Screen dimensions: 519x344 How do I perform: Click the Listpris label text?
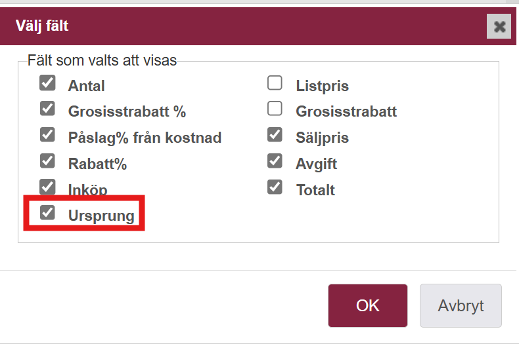click(323, 86)
